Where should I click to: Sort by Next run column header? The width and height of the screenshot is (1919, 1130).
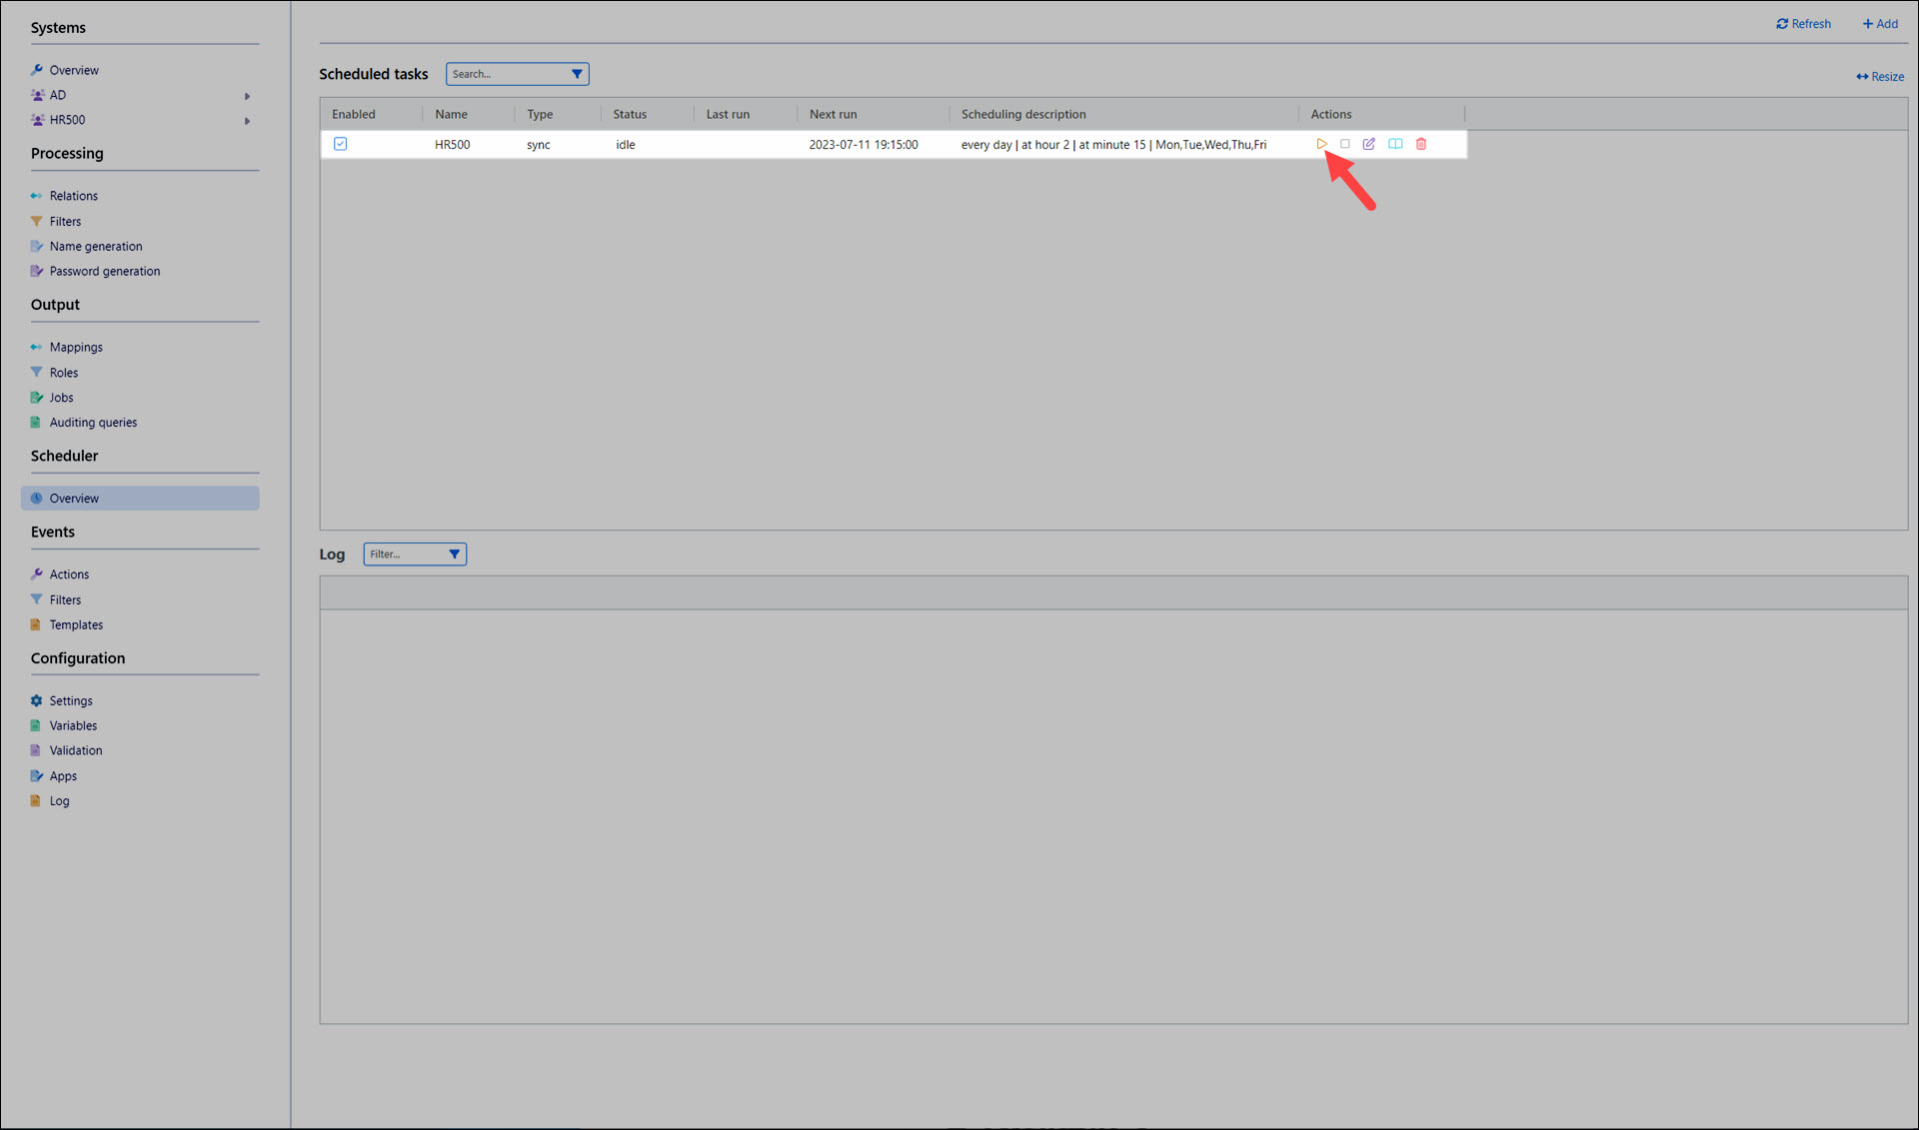pos(833,114)
